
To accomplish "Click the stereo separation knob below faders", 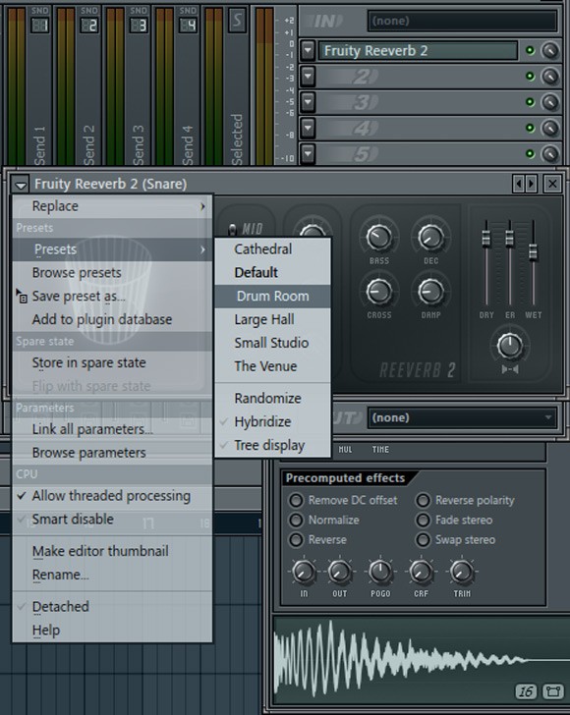I will 510,346.
